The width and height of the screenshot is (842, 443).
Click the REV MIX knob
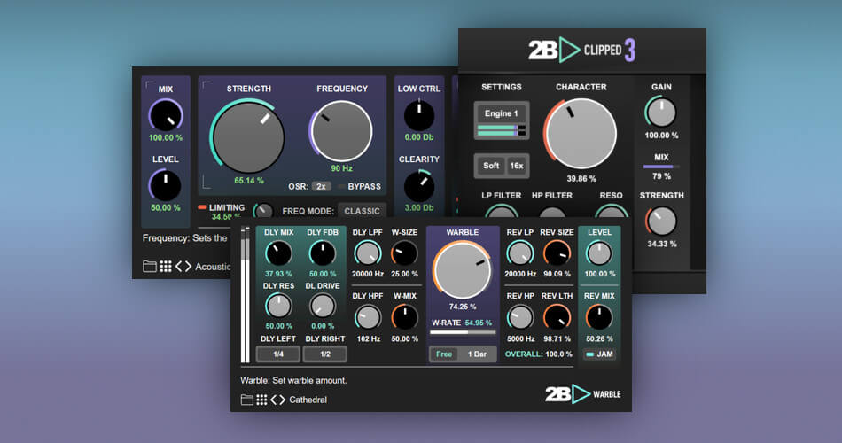(x=599, y=317)
